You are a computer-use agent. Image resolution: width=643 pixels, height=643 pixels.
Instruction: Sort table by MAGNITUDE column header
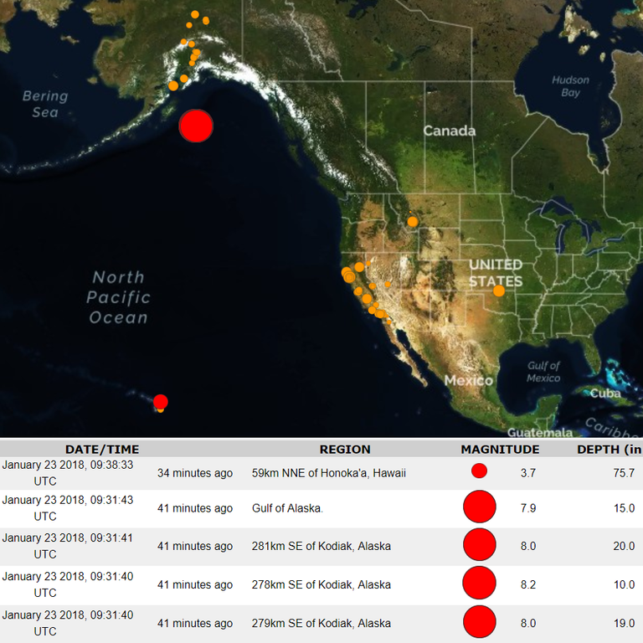tap(500, 450)
